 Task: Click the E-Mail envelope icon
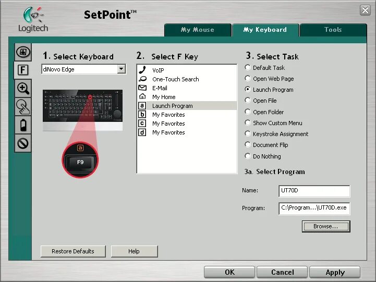[142, 88]
